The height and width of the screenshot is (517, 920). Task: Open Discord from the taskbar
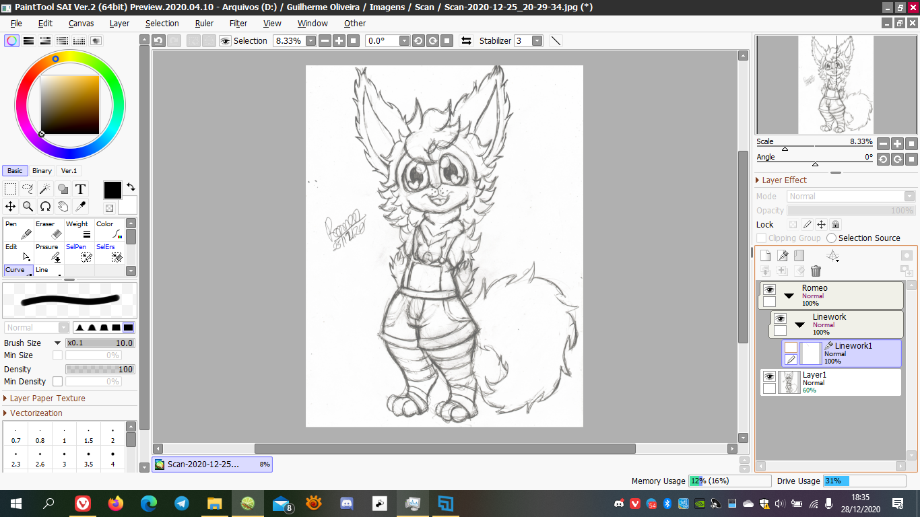coord(347,503)
